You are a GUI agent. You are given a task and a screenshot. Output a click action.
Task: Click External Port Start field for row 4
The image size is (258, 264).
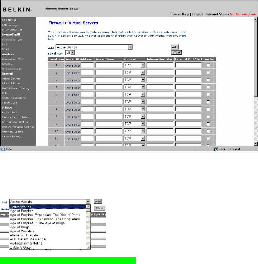(188, 87)
